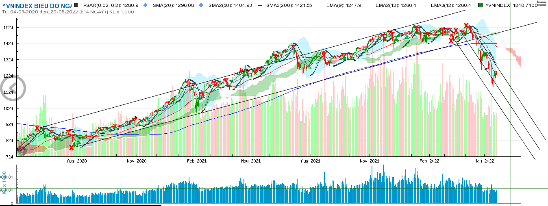This screenshot has width=548, height=206.
Task: Click the 1524 price axis label
Action: [x=8, y=28]
